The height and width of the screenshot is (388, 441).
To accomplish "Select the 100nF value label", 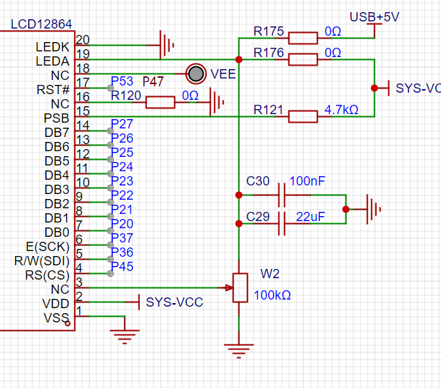I will [x=307, y=181].
